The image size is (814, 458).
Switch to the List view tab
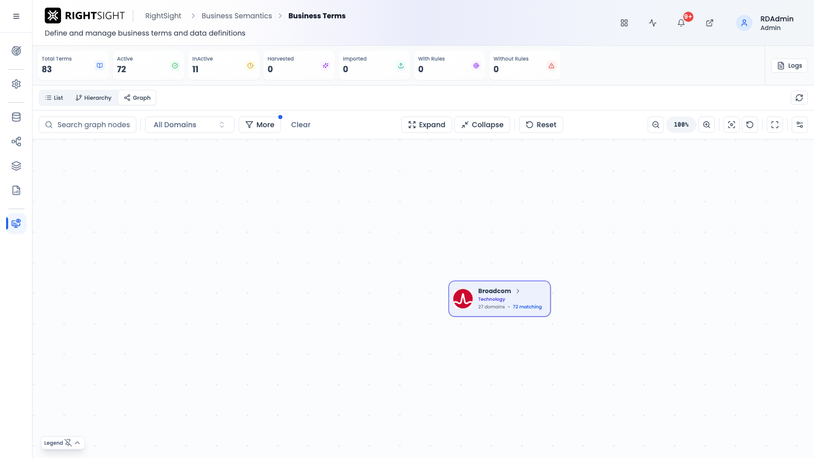[x=54, y=98]
